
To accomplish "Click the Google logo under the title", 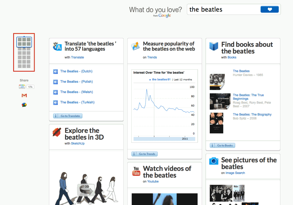I will pyautogui.click(x=165, y=15).
